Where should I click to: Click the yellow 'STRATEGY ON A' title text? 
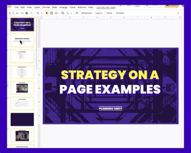coord(110,75)
